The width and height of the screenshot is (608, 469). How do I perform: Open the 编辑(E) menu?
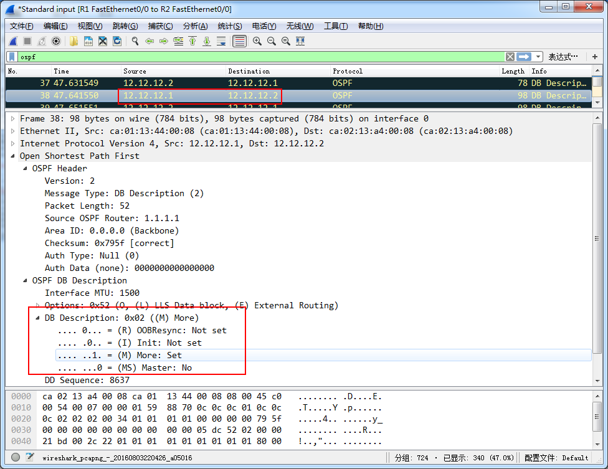coord(55,26)
